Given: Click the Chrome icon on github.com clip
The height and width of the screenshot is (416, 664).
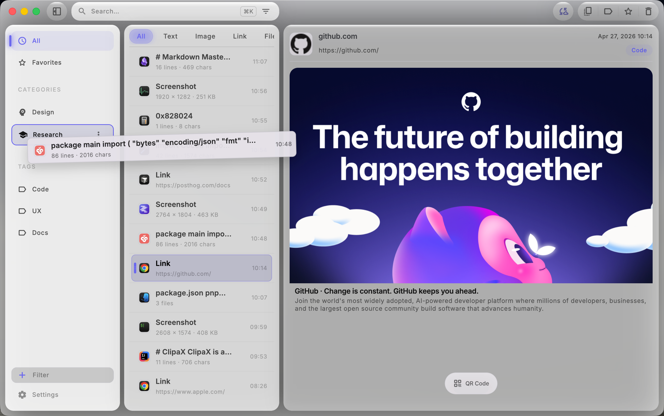Looking at the screenshot, I should click(144, 268).
